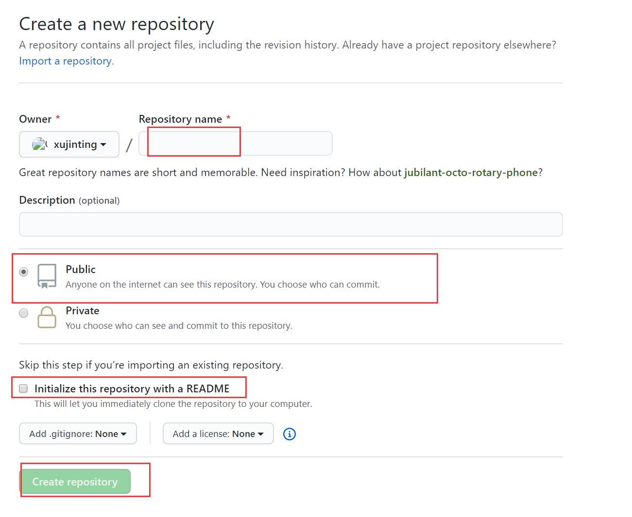Focus the Repository name input field
The width and height of the screenshot is (632, 517).
(x=236, y=144)
